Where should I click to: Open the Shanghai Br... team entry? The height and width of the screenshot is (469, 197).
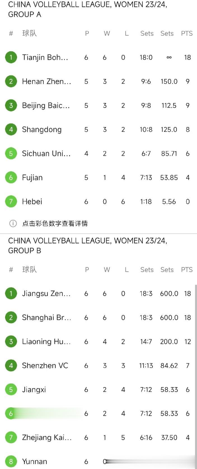pos(46,317)
